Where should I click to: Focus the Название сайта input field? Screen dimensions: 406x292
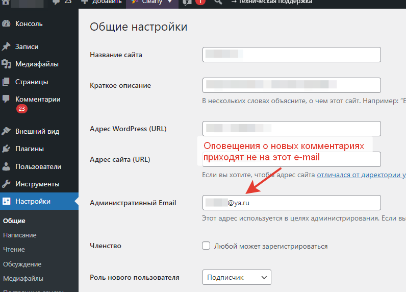(x=292, y=55)
